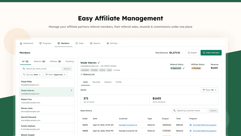
Task: Select member Devon Lane
Action: click(47, 110)
